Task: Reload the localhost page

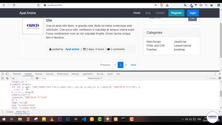Action: point(14,5)
